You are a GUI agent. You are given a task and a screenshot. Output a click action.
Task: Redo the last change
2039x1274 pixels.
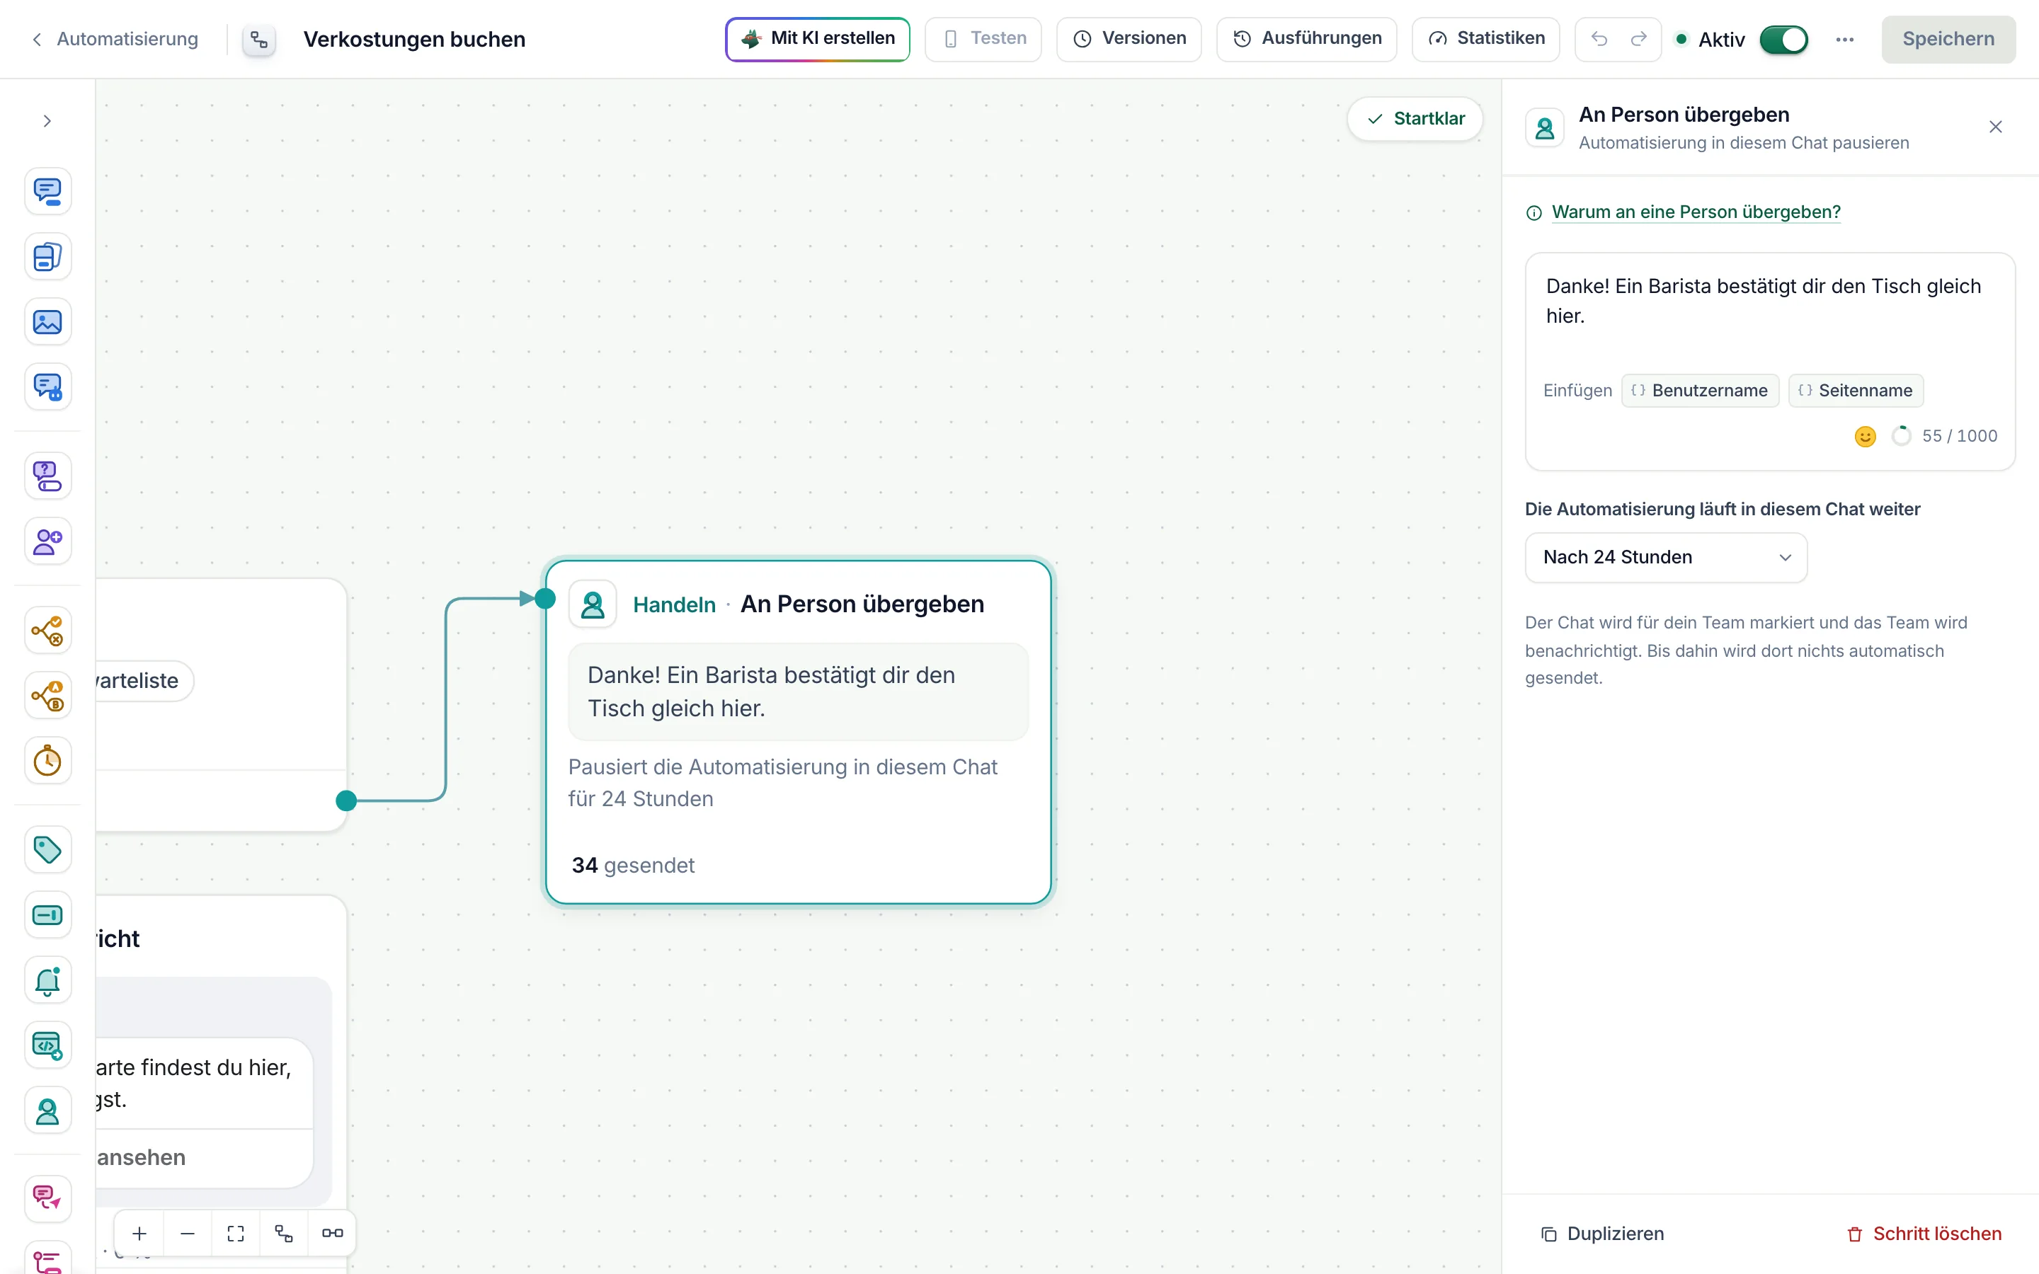1639,39
